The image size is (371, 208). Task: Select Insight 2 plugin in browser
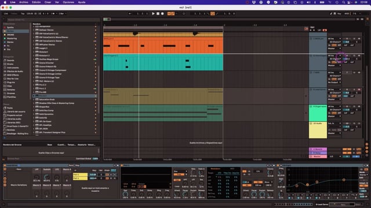[43, 48]
